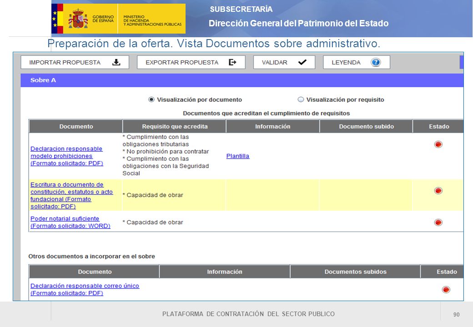Image resolution: width=473 pixels, height=327 pixels.
Task: Click red status dot for Escritura o documento de constitución
Action: coord(438,191)
